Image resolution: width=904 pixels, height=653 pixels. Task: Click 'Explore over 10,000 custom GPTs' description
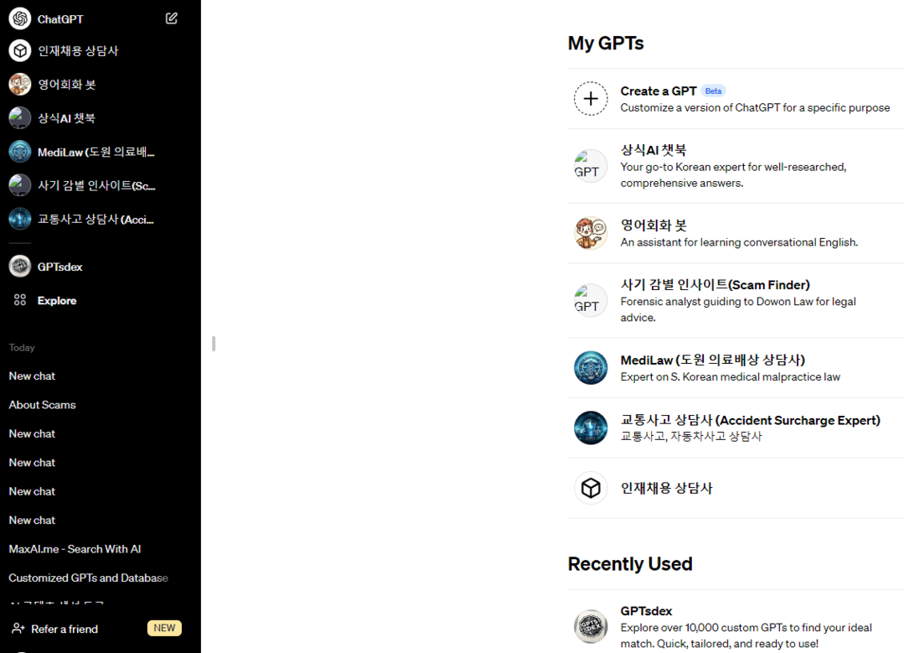click(746, 635)
